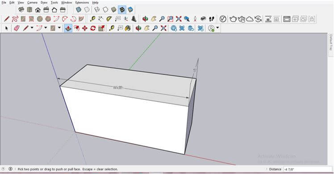Start V-Ray interactive render

(x=241, y=19)
